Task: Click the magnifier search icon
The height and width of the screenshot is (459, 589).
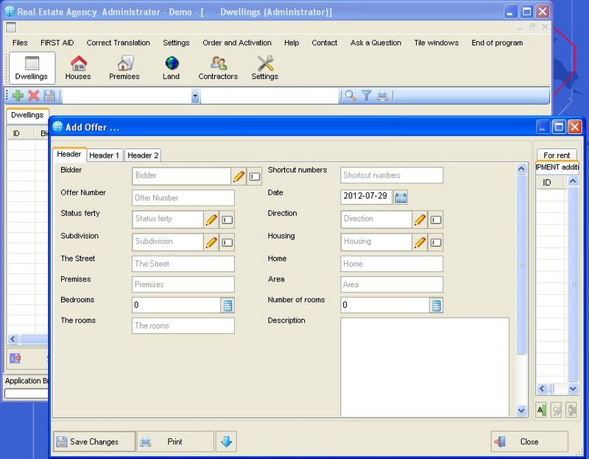Action: pyautogui.click(x=350, y=96)
